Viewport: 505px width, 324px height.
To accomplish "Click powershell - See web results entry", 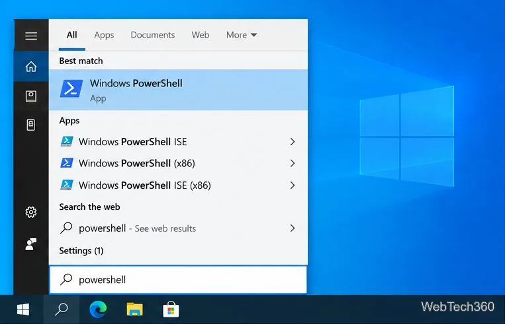I will click(x=137, y=228).
